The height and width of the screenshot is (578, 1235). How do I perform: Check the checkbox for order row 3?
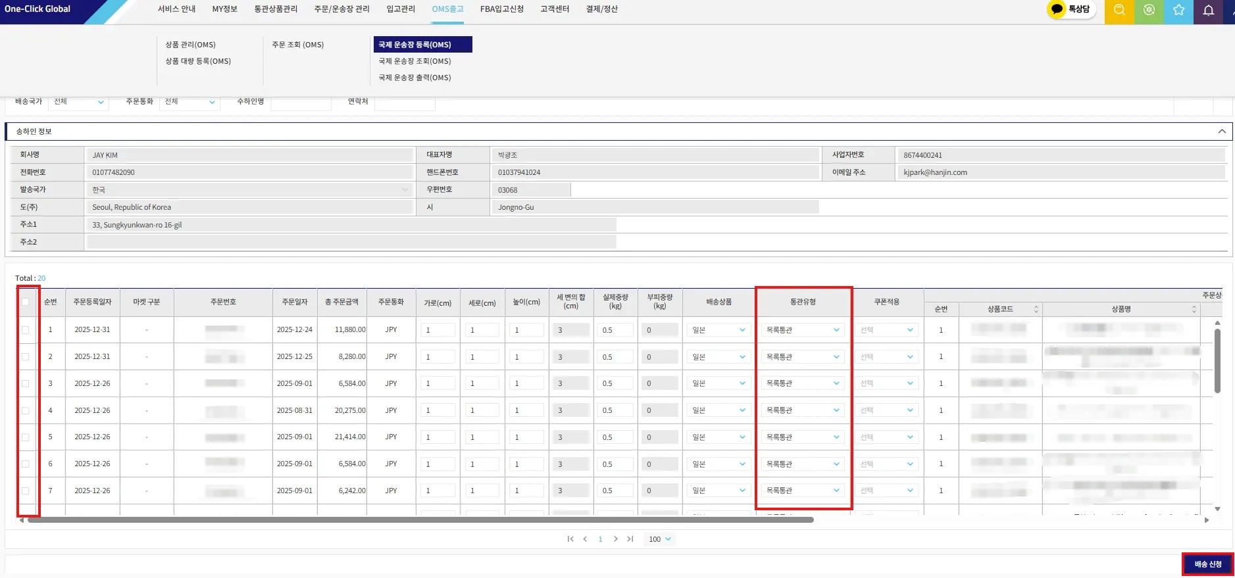click(x=26, y=383)
